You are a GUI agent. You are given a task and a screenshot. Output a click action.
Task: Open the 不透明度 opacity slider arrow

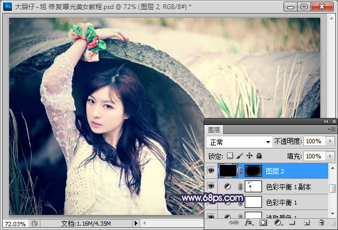330,141
